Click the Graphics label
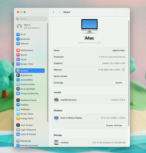This screenshot has height=153, width=146. (58, 63)
